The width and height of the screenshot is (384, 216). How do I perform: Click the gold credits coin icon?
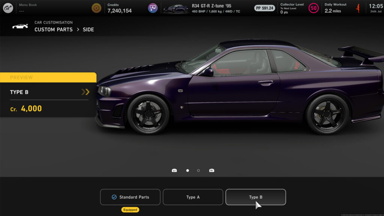tap(96, 8)
